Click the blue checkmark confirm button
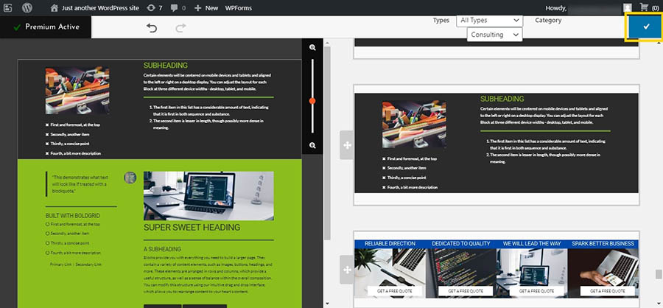Screen dimensions: 663x308 [x=645, y=27]
